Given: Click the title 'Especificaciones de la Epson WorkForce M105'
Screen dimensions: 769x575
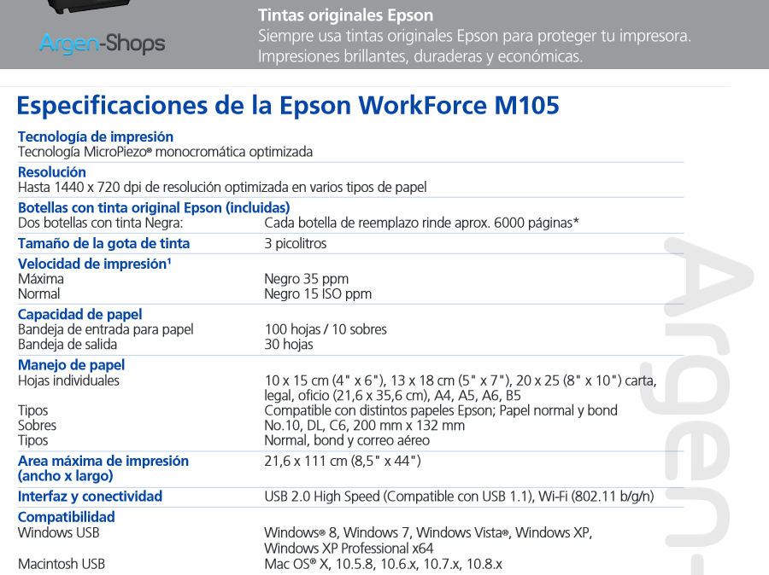Looking at the screenshot, I should point(288,105).
